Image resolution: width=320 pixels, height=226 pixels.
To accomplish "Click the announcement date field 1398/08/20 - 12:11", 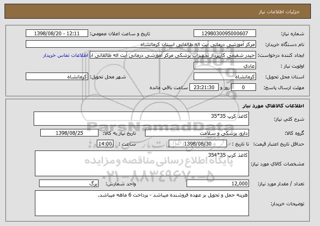I will (57, 34).
